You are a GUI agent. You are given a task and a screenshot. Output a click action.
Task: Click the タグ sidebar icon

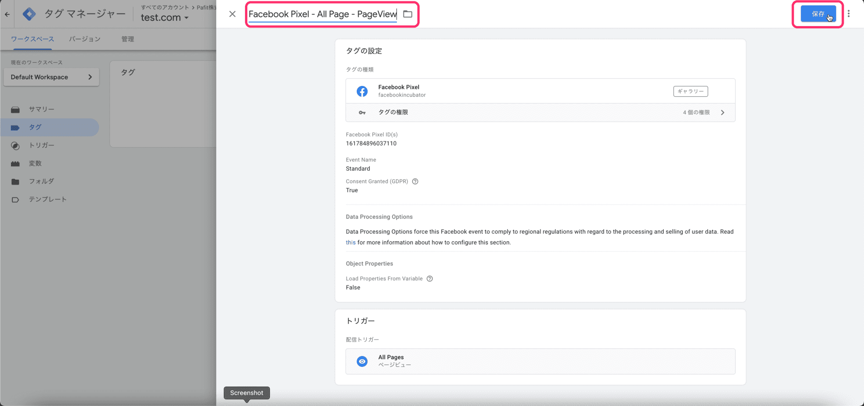15,127
